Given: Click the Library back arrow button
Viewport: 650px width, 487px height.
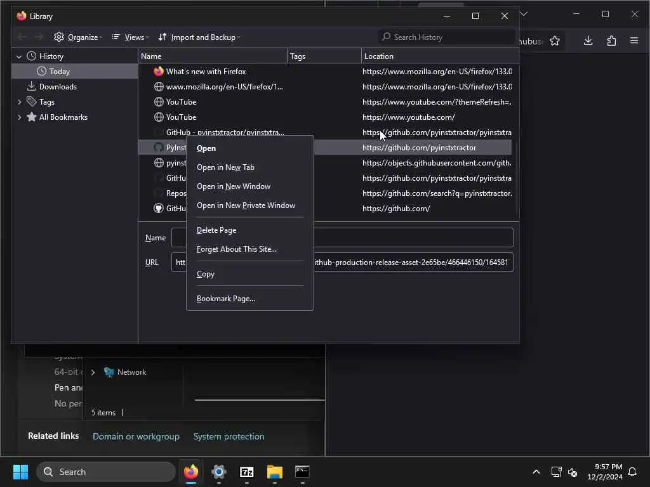Looking at the screenshot, I should click(x=22, y=37).
